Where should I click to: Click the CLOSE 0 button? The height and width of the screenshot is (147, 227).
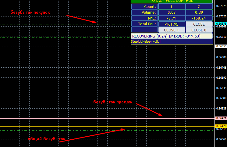pyautogui.click(x=199, y=30)
